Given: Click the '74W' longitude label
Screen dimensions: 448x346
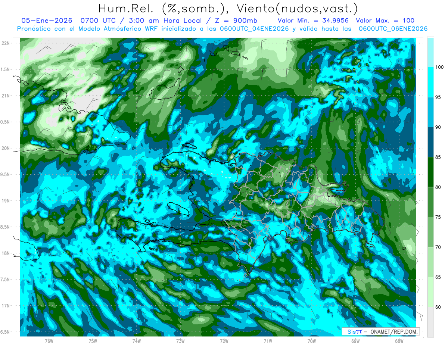Looking at the screenshot, I should coord(136,341).
